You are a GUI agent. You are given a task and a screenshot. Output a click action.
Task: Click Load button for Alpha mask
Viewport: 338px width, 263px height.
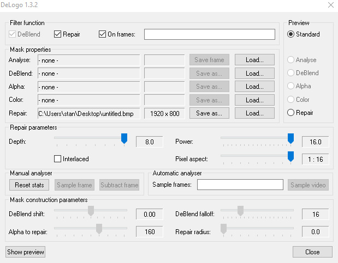(x=254, y=87)
